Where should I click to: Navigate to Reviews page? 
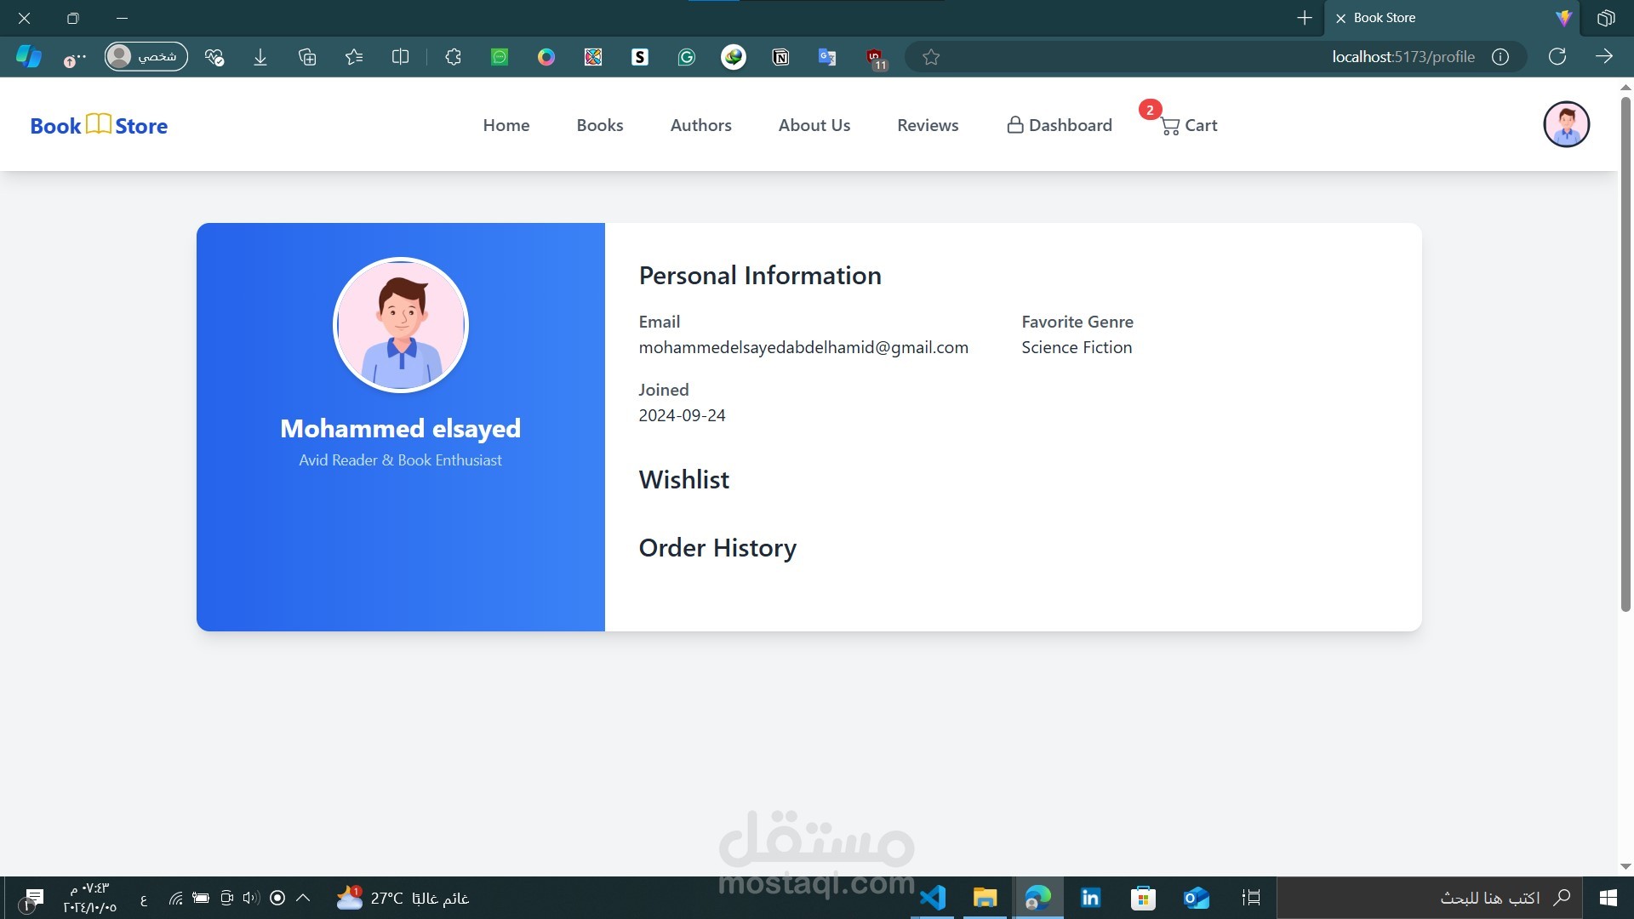(928, 125)
